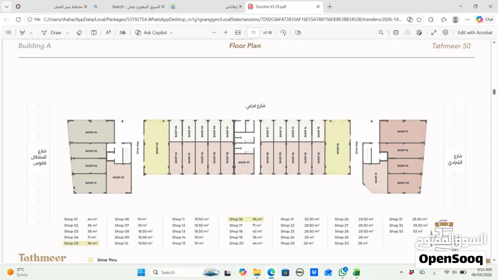Click the Add text tool icon
Viewport: 498px width, 280px height.
point(94,33)
